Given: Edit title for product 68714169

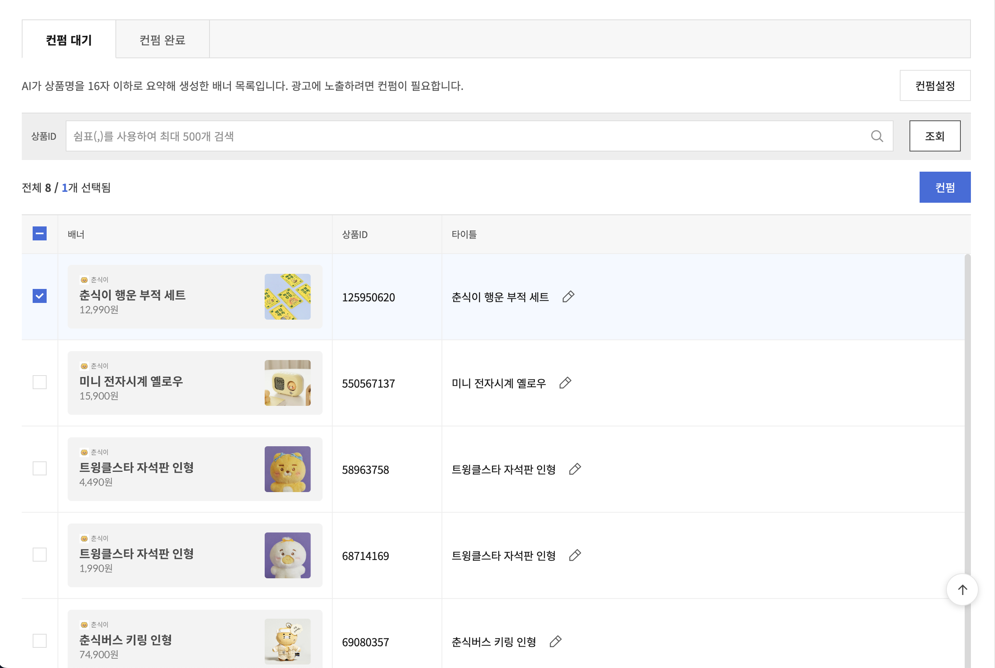Looking at the screenshot, I should coord(575,555).
